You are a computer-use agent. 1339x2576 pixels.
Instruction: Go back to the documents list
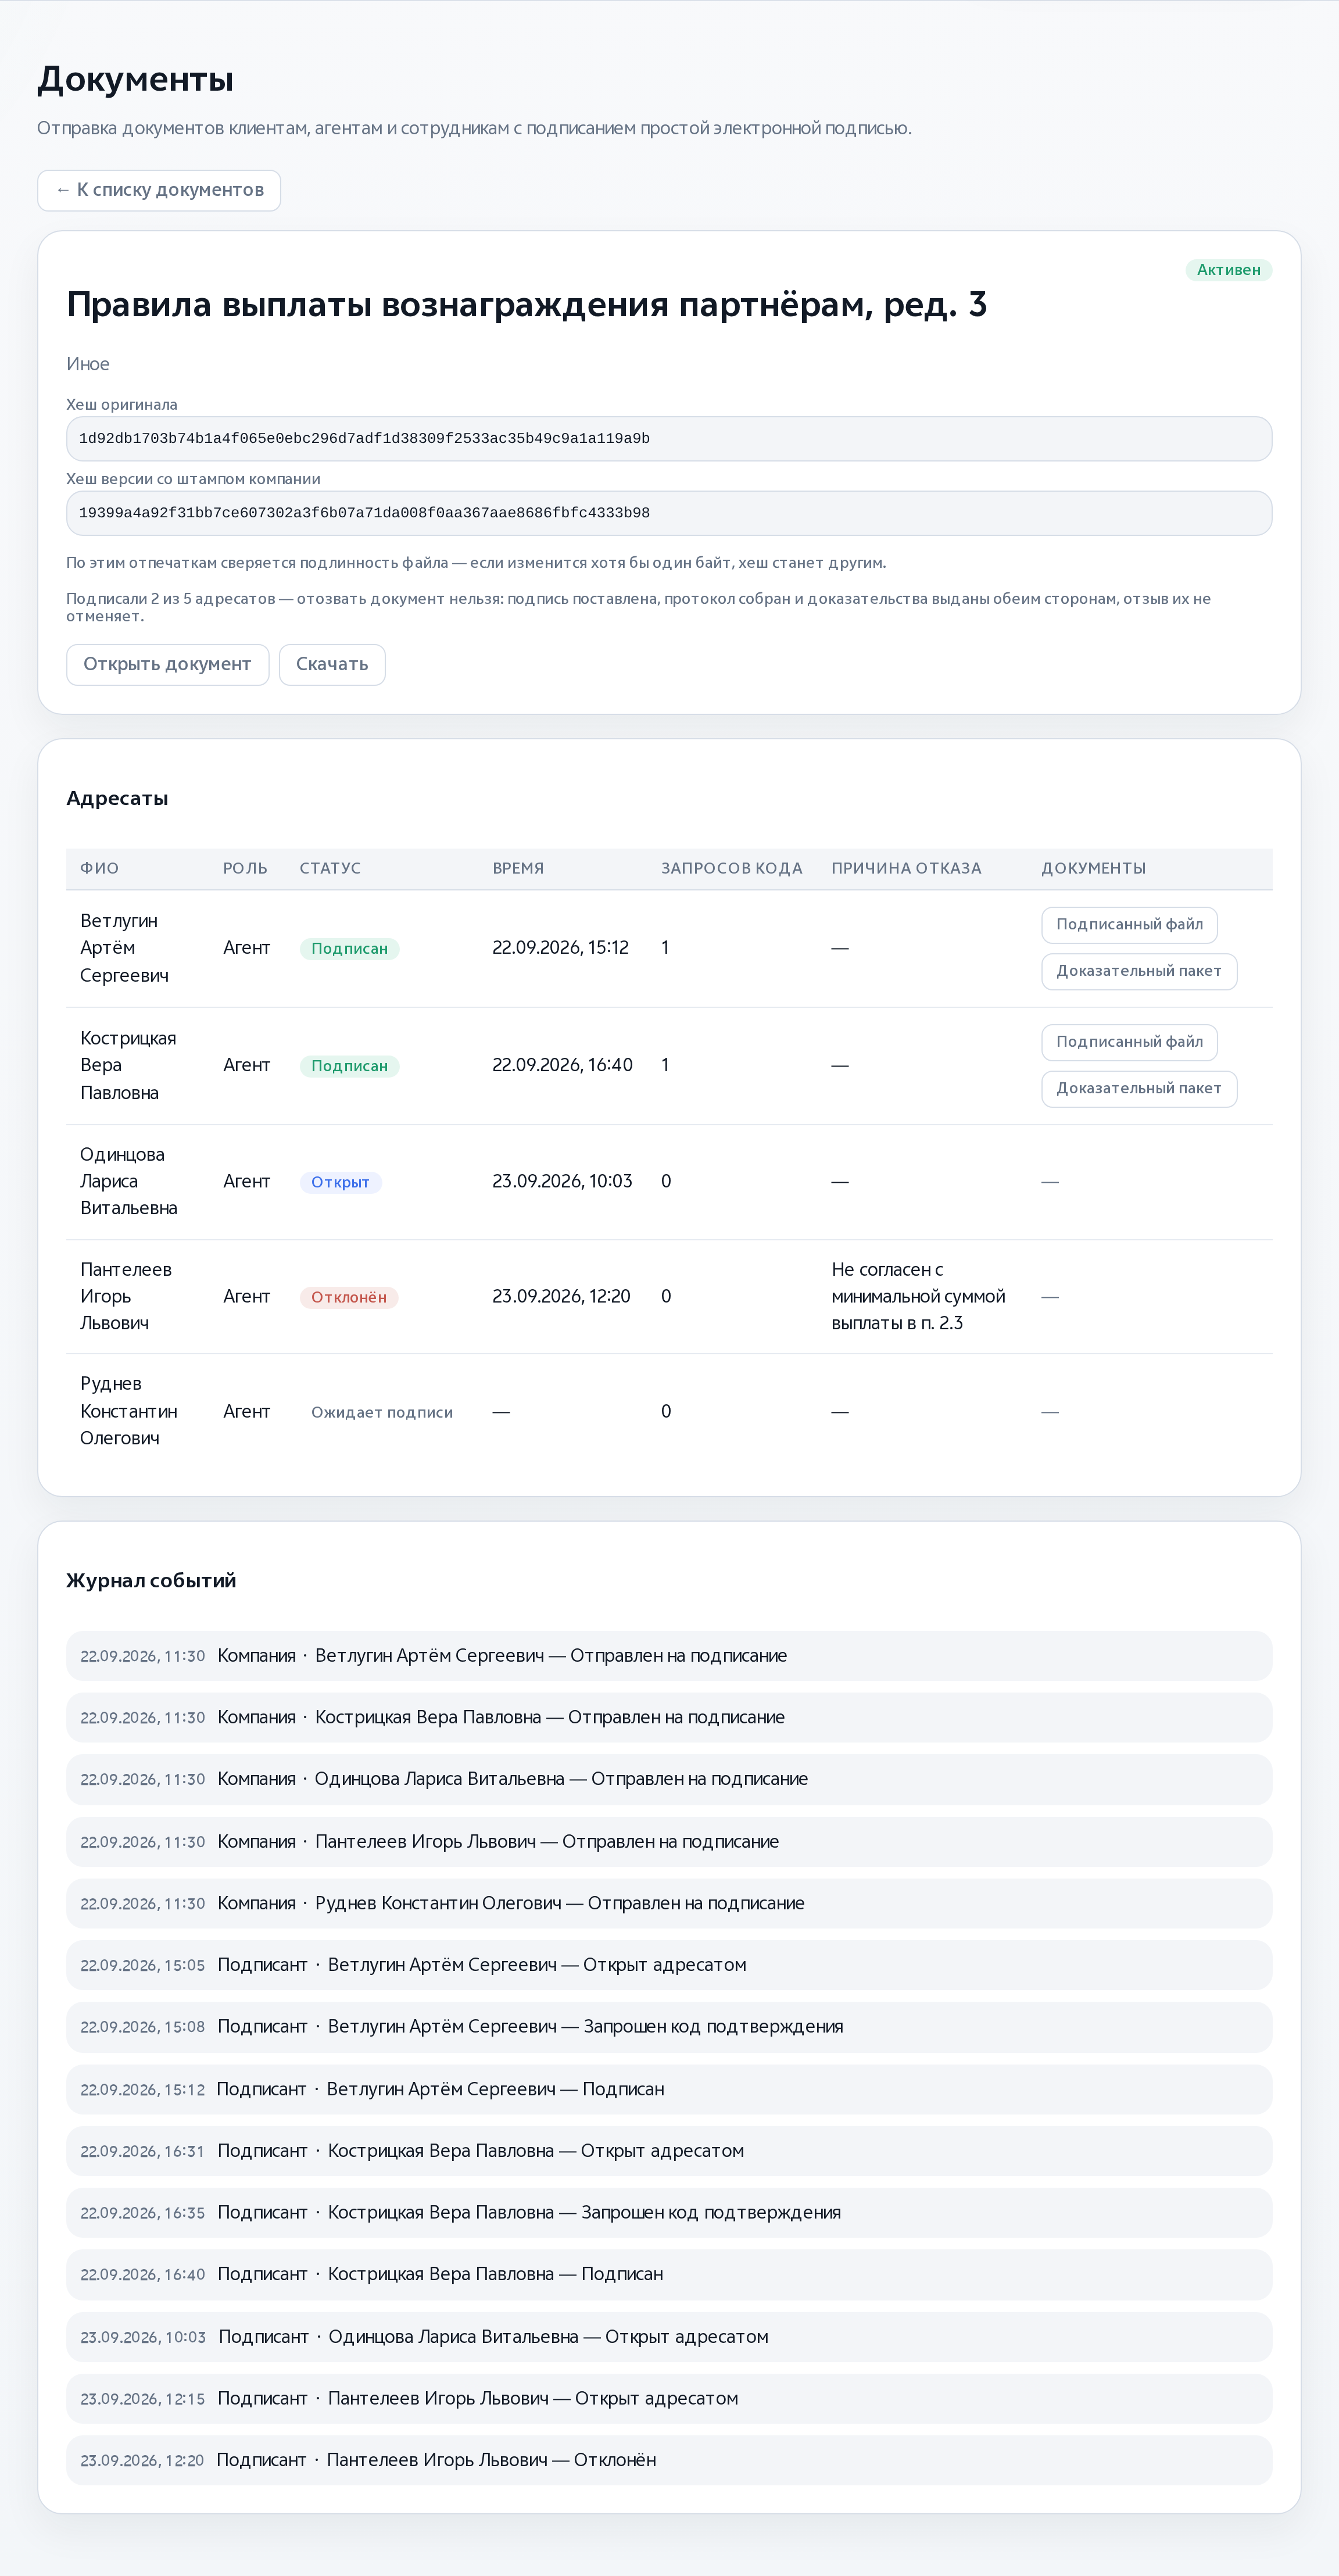(159, 190)
